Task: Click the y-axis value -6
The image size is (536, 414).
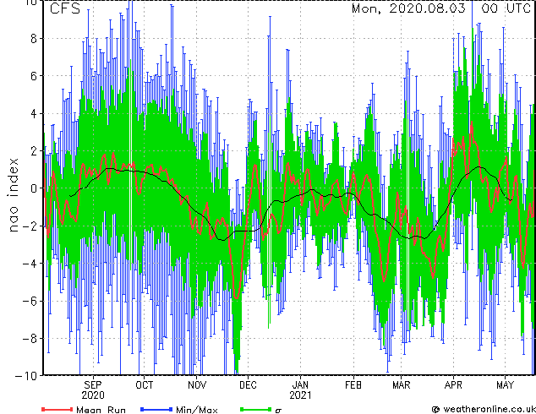Action: [x=30, y=301]
